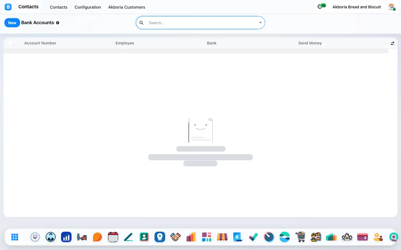The width and height of the screenshot is (401, 250).
Task: Open the computer monitor badge icon in dock
Action: click(x=35, y=237)
